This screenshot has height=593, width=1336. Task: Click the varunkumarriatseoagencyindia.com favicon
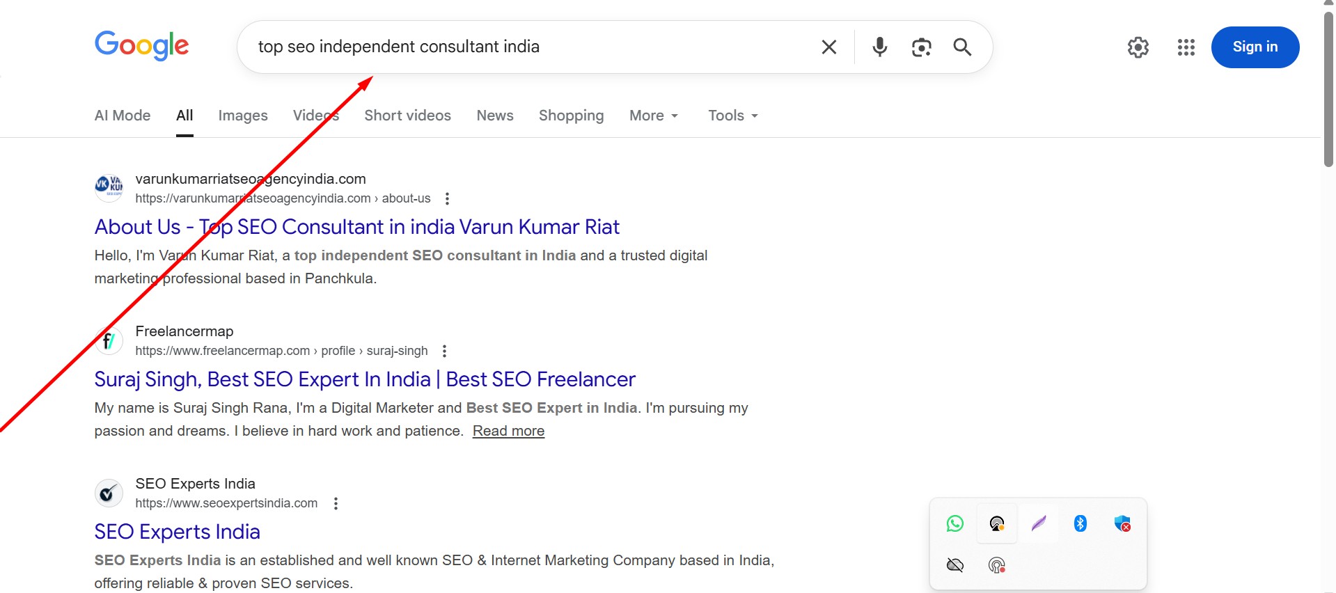click(109, 188)
